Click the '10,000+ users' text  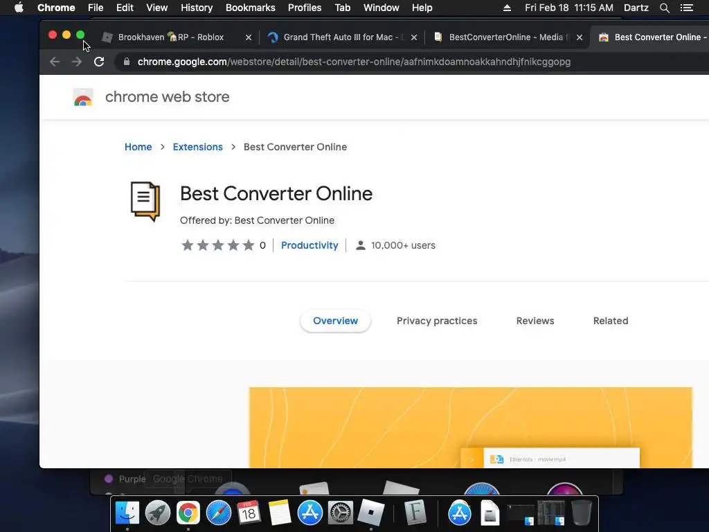click(x=404, y=245)
